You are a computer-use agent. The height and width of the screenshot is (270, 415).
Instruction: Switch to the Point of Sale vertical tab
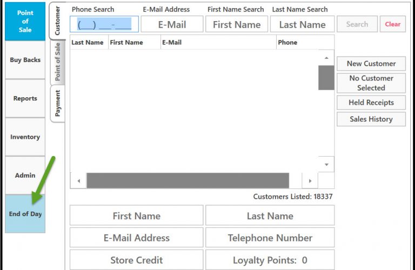(x=57, y=62)
